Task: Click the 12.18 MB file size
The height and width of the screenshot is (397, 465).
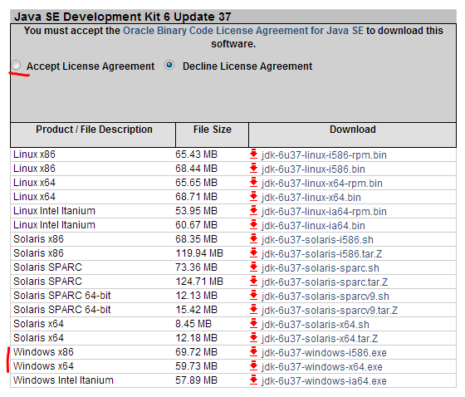Action: click(196, 338)
